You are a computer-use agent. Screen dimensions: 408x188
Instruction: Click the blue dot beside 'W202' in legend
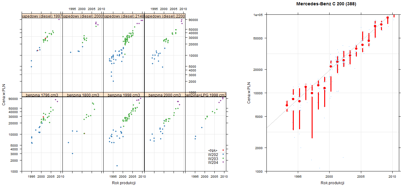223,154
